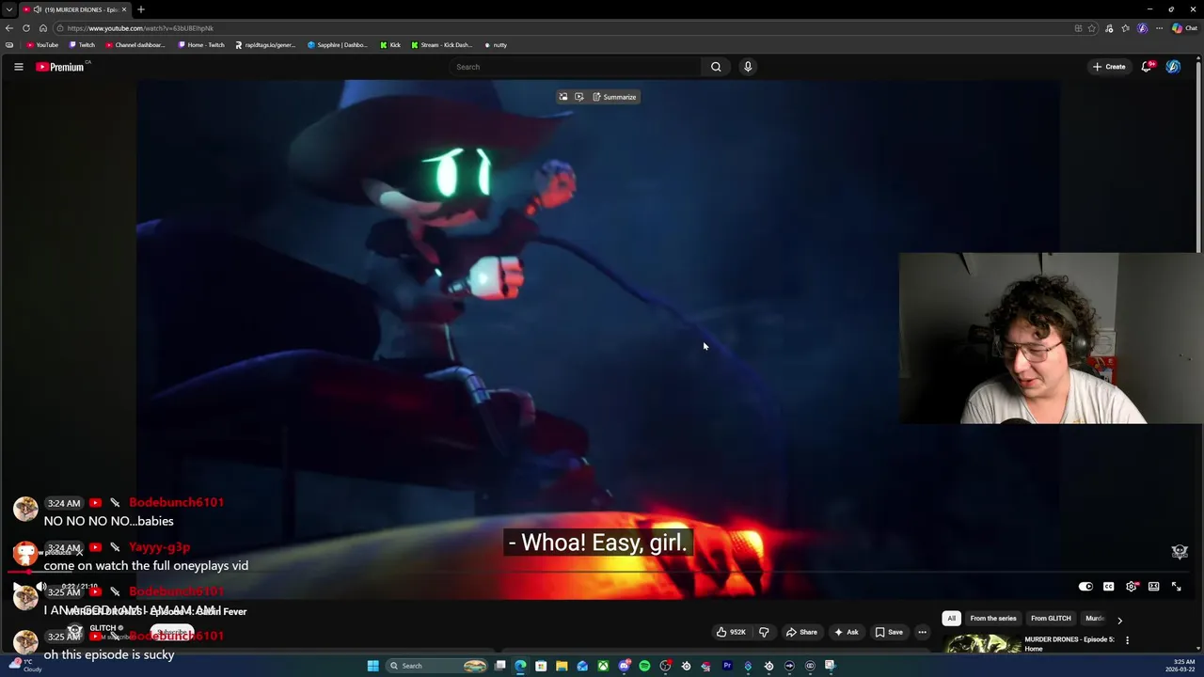The height and width of the screenshot is (677, 1204).
Task: Open the Sapphire Dashboard bookmark
Action: [x=338, y=45]
